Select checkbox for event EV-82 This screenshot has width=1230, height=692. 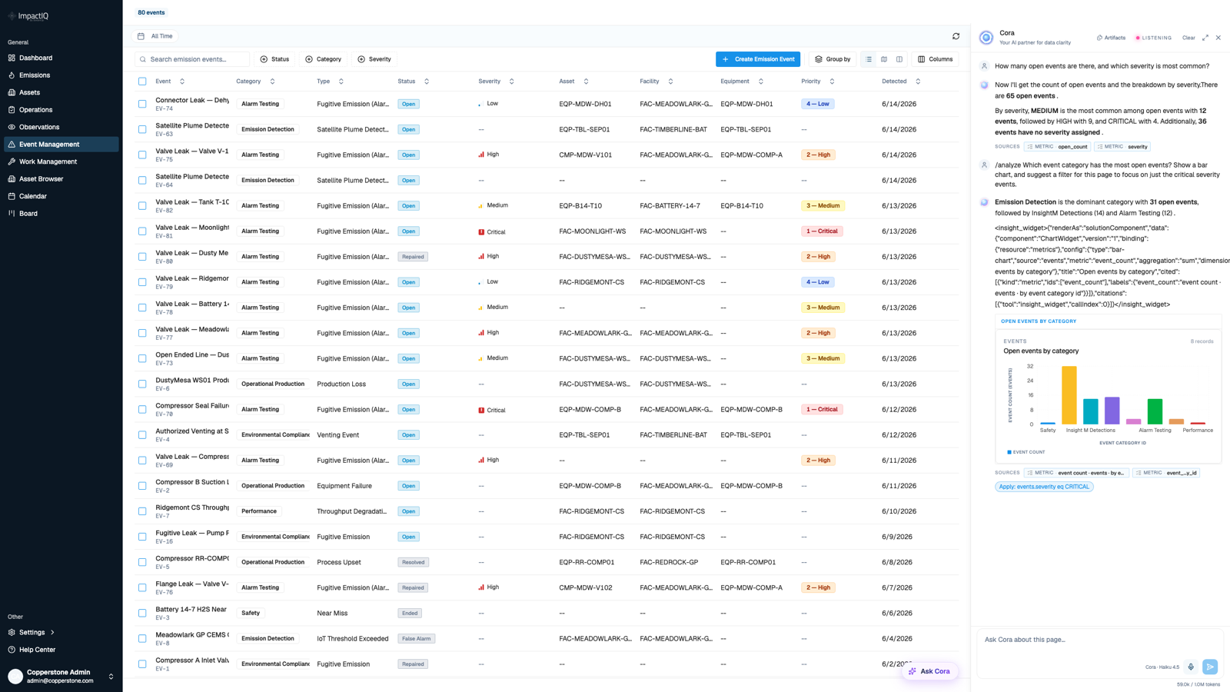pyautogui.click(x=142, y=205)
